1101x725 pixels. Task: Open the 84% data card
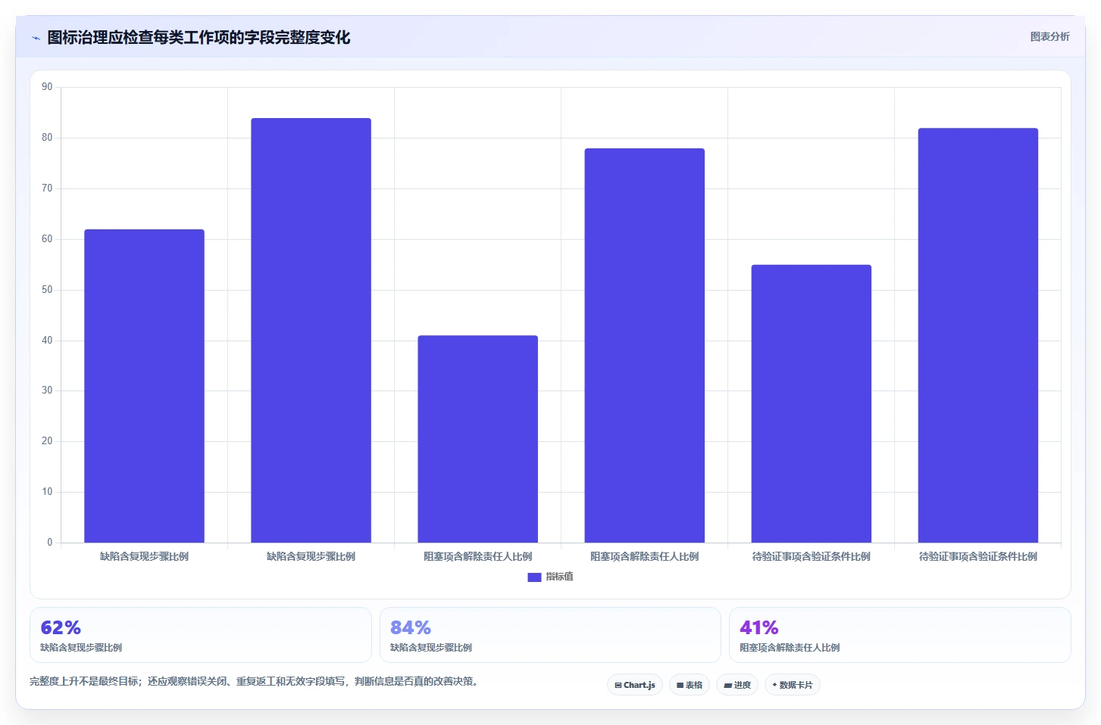coord(550,635)
